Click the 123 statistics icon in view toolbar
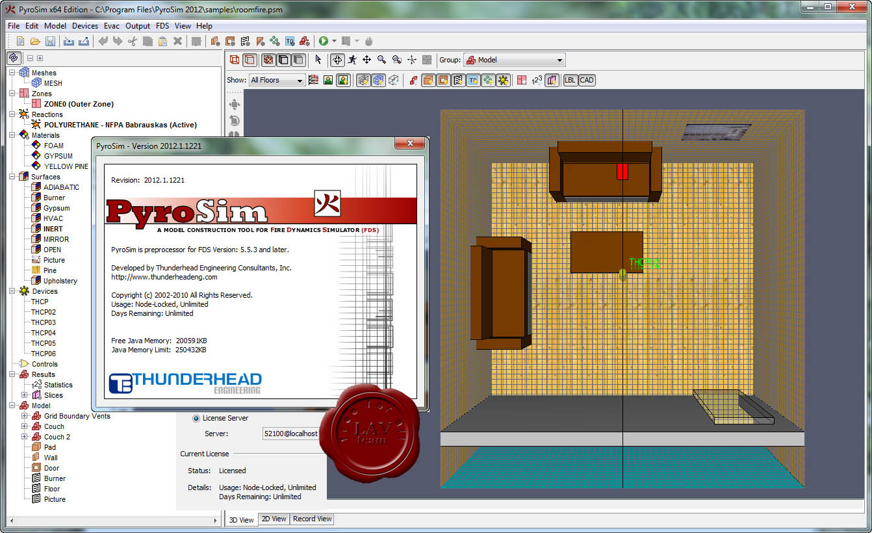 click(537, 80)
